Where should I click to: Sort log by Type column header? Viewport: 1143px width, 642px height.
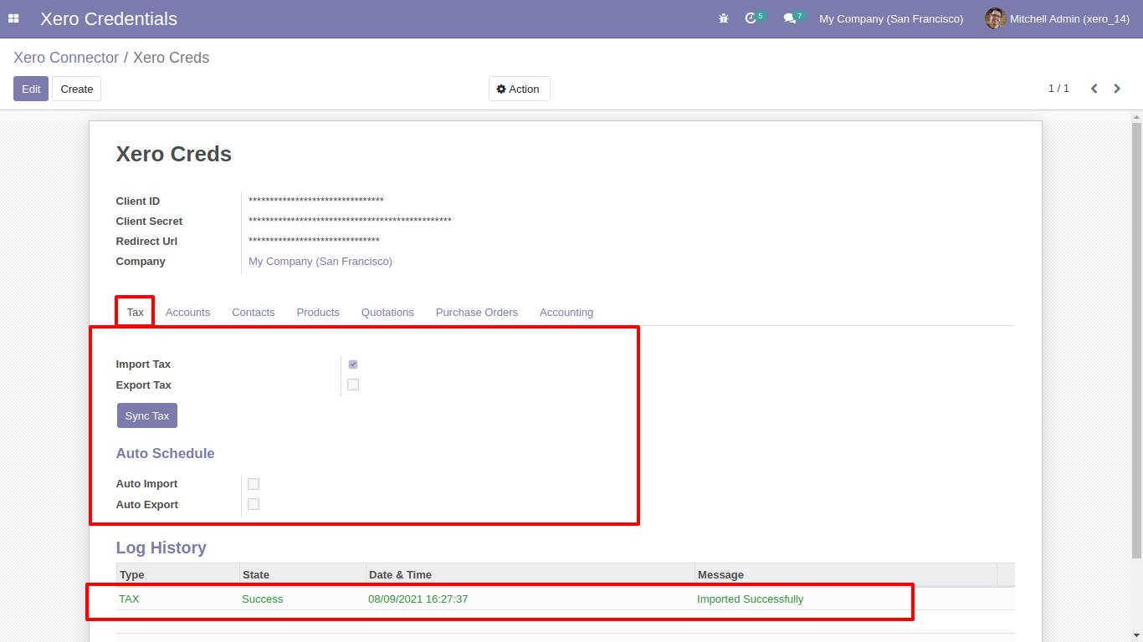click(x=177, y=574)
